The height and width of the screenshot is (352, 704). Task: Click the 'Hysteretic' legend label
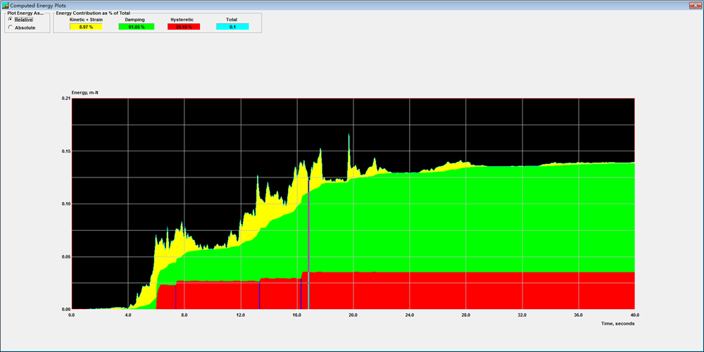(182, 20)
